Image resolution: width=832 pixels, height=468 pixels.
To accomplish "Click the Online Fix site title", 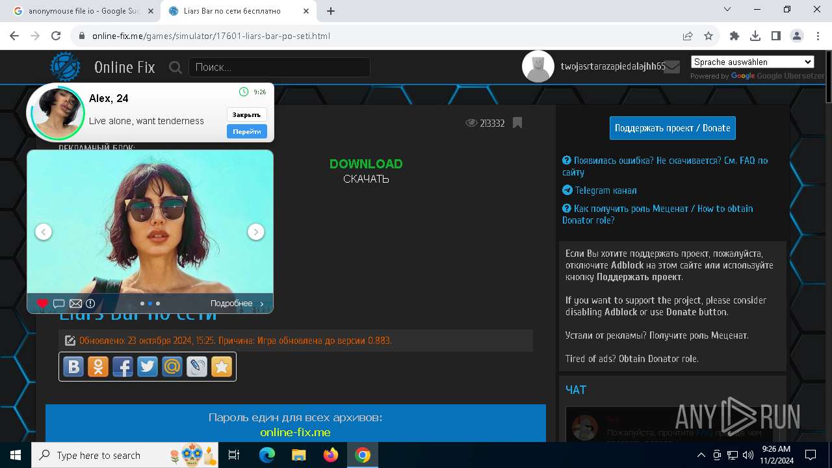I will tap(125, 67).
